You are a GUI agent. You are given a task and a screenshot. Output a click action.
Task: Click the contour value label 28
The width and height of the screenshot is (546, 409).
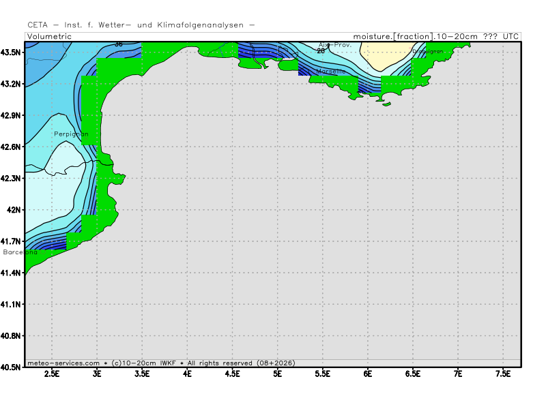321,51
